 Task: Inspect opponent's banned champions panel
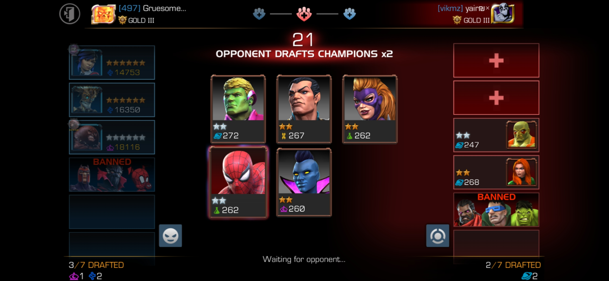click(496, 210)
